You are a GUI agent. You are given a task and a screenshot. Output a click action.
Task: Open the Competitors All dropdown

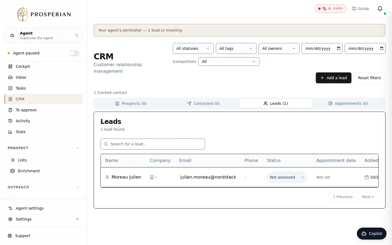pyautogui.click(x=229, y=62)
